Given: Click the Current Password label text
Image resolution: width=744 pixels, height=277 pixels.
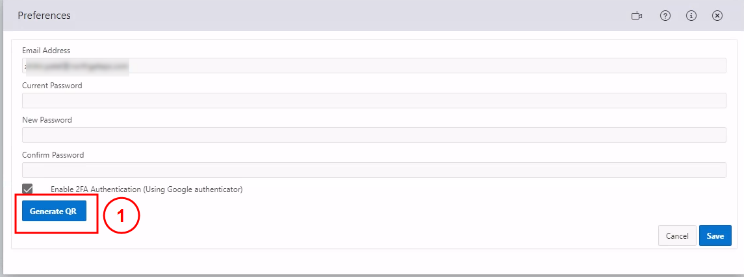Looking at the screenshot, I should coord(52,86).
